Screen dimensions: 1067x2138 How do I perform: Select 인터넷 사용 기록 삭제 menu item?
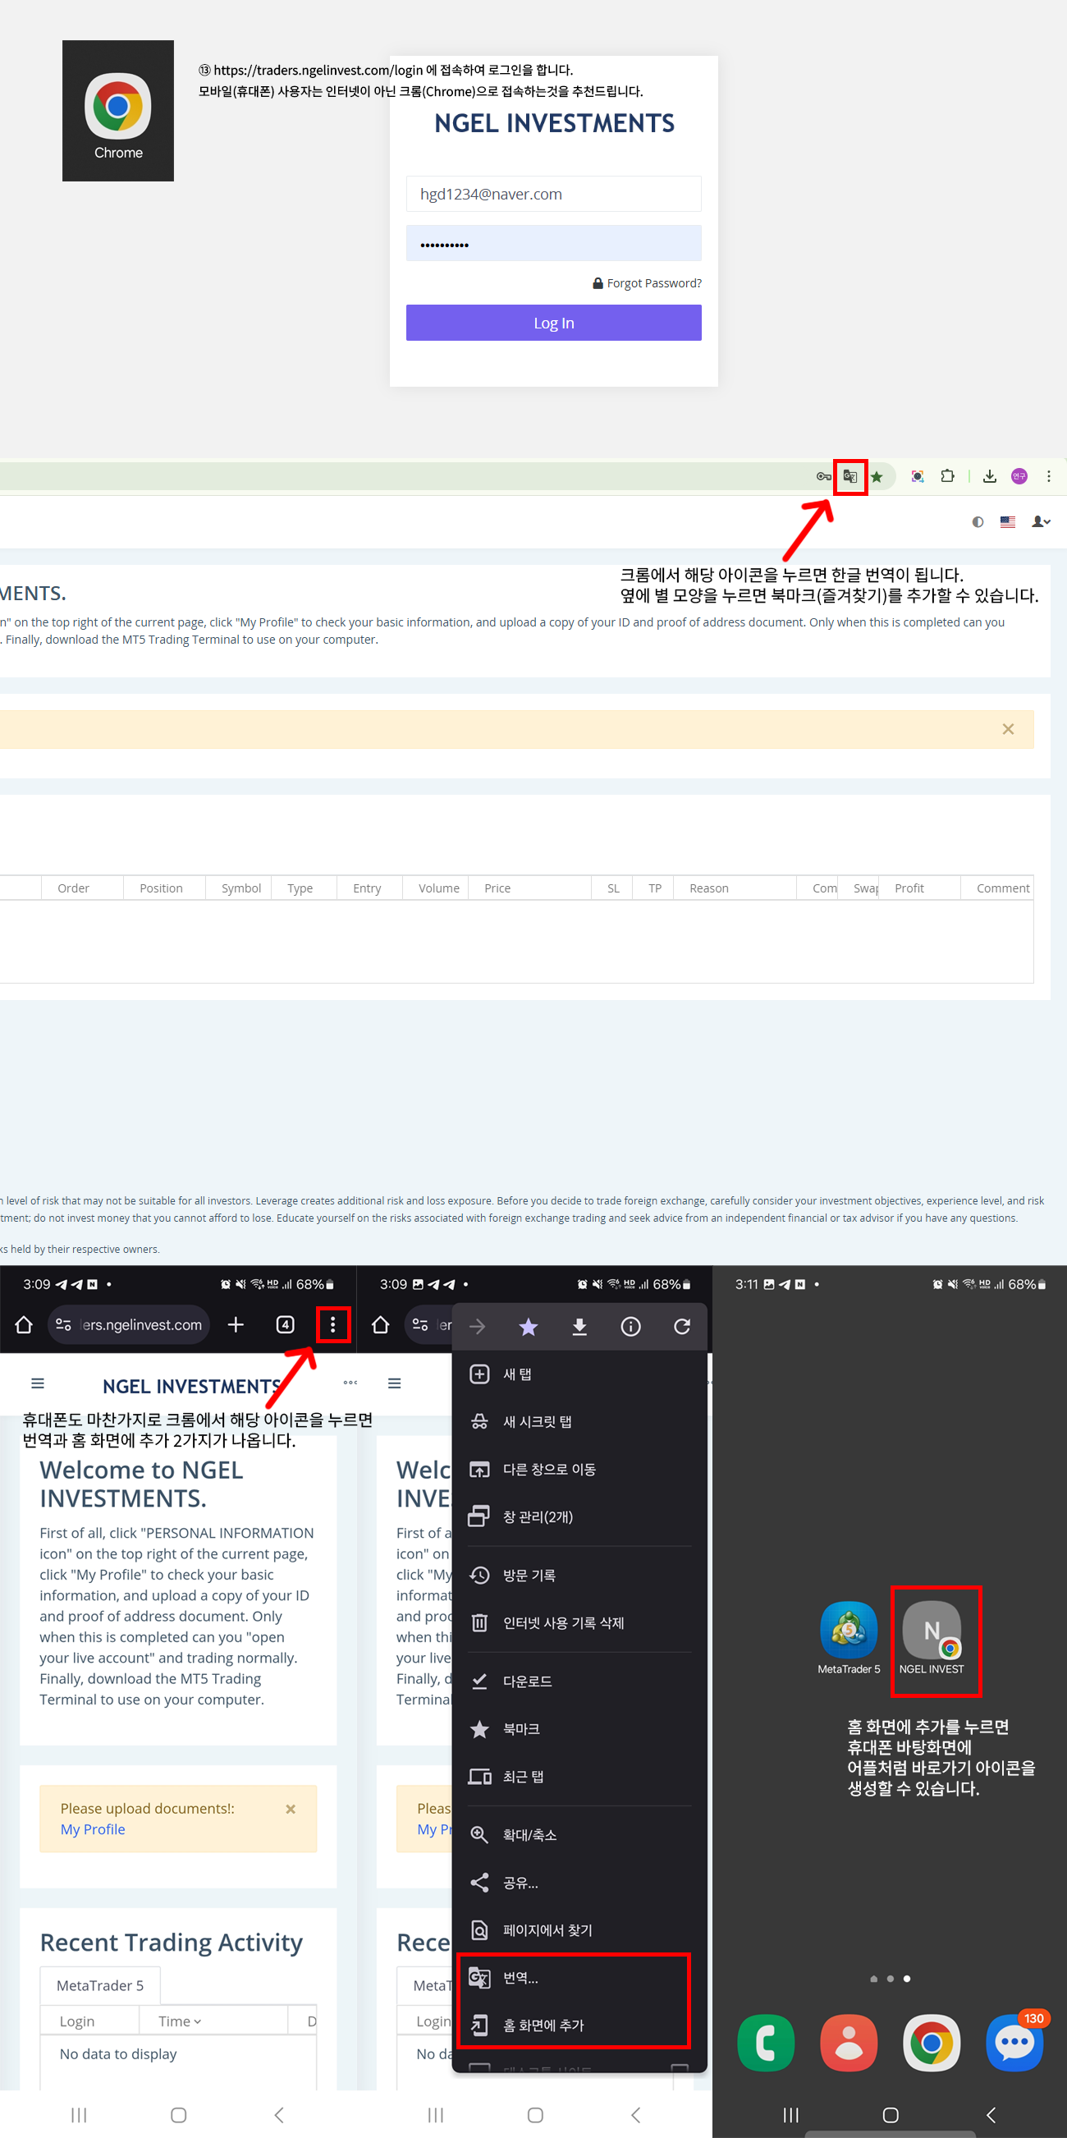(x=579, y=1622)
